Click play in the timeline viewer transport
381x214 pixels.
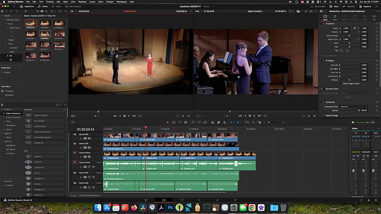[x=255, y=116]
